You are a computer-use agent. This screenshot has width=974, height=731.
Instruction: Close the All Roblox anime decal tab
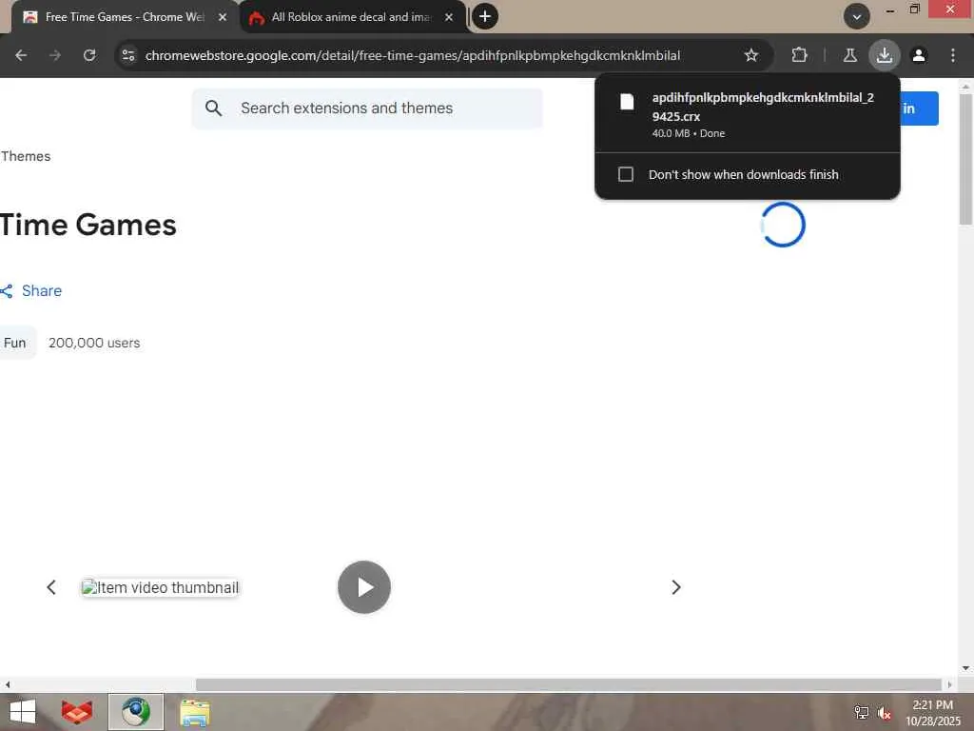[449, 17]
